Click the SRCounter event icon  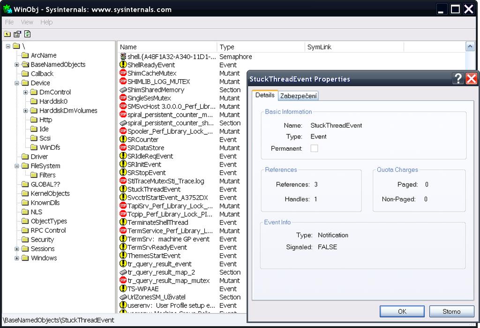click(x=123, y=139)
